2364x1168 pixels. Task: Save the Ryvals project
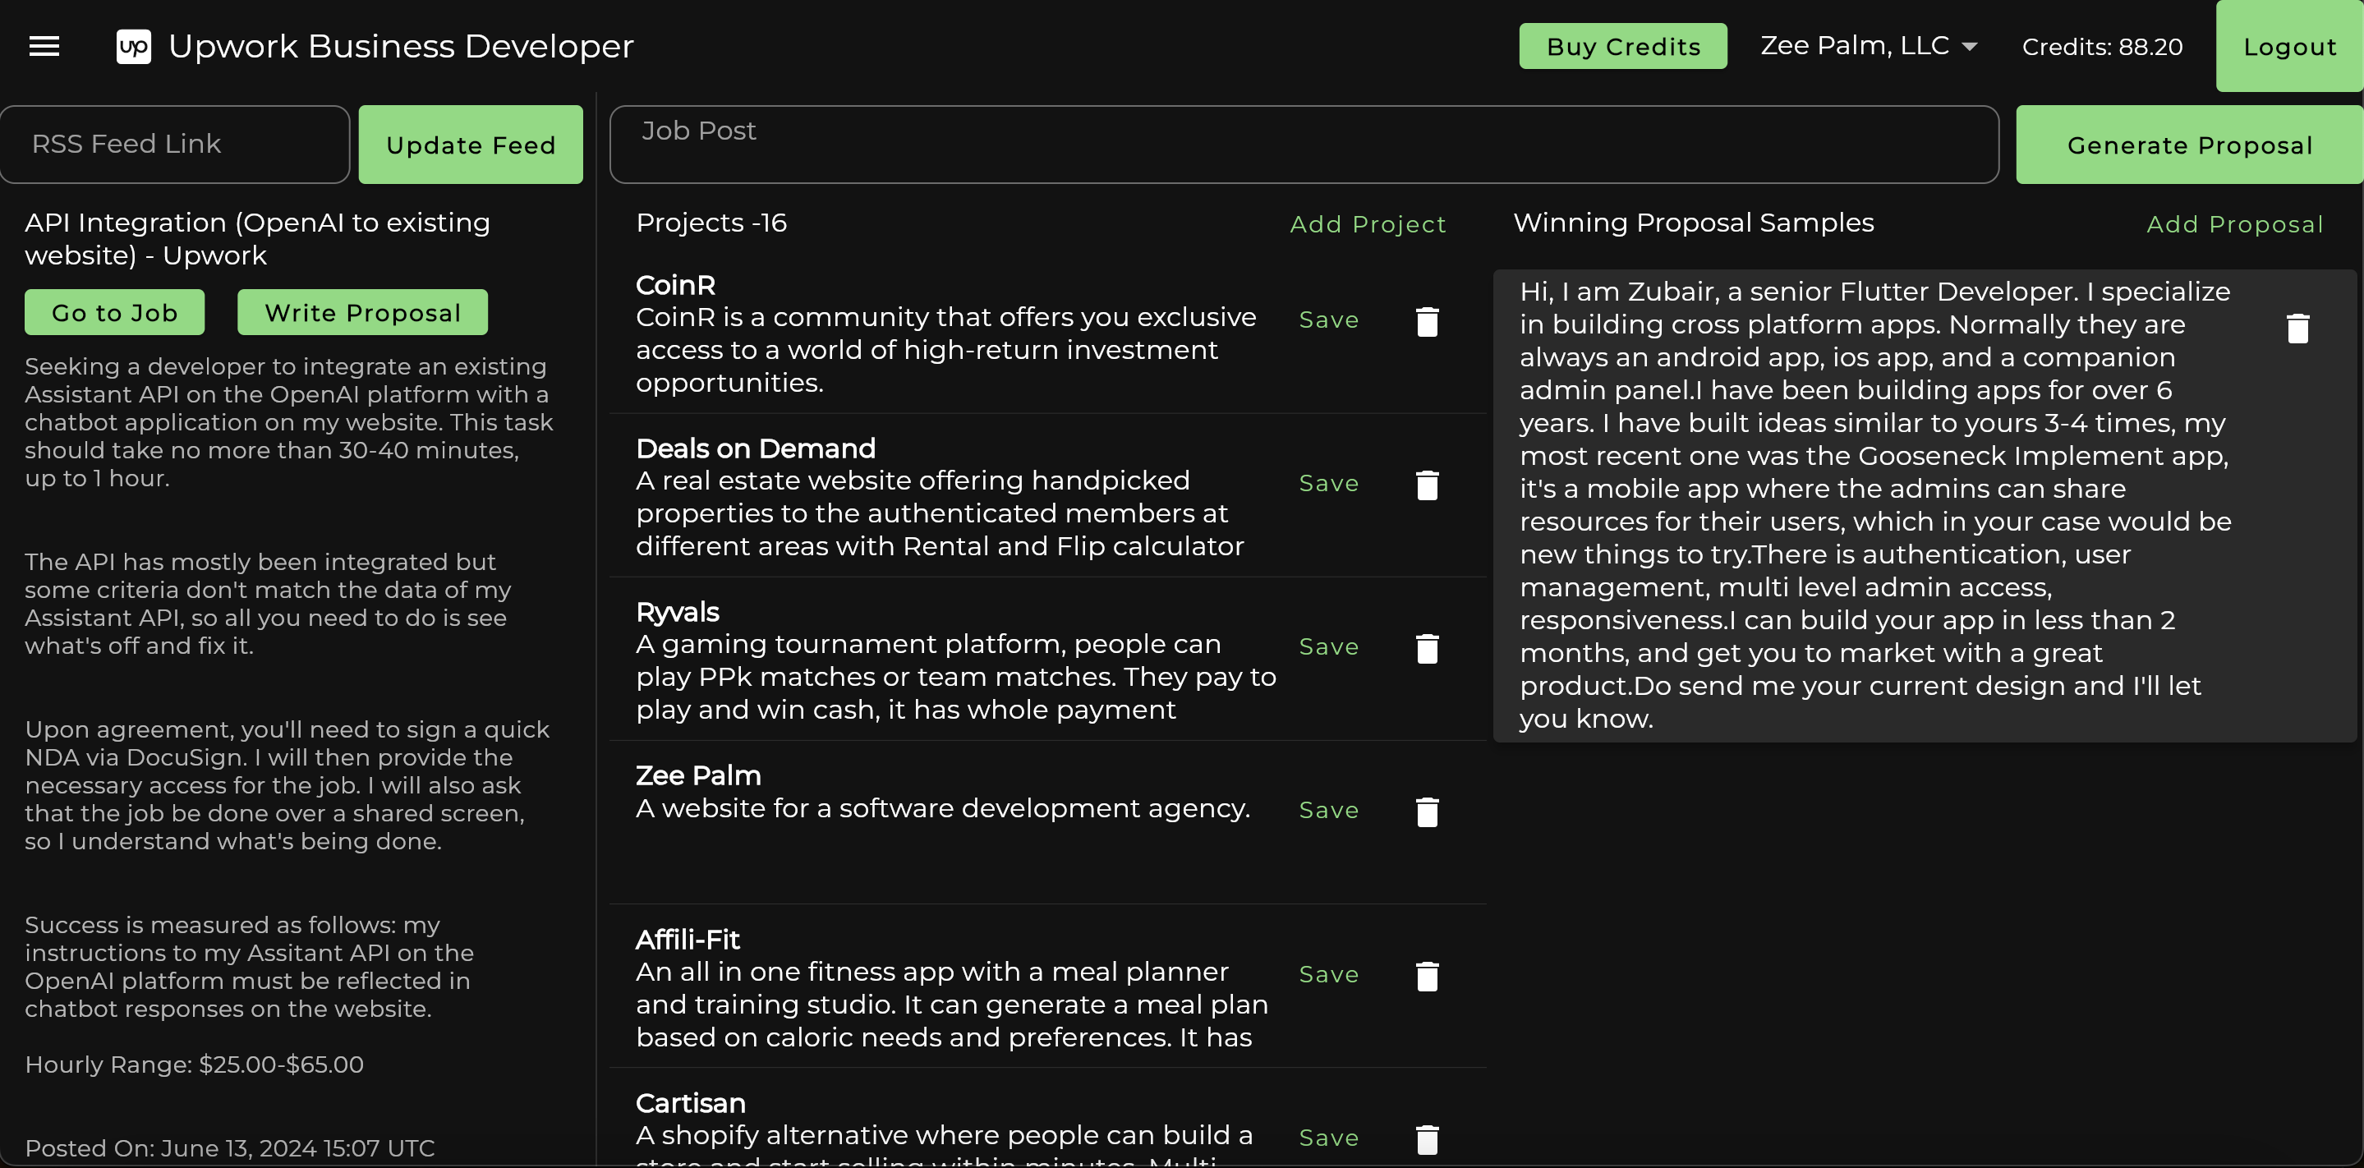pos(1329,647)
